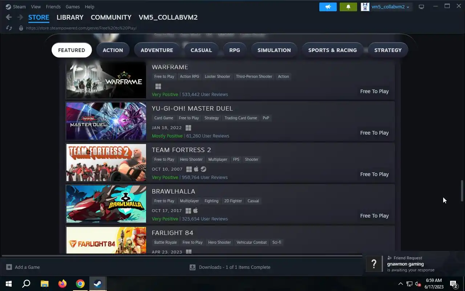Click Farlight 84's Vehicular Combat tag
Screen dimensions: 465x291
tap(252, 242)
